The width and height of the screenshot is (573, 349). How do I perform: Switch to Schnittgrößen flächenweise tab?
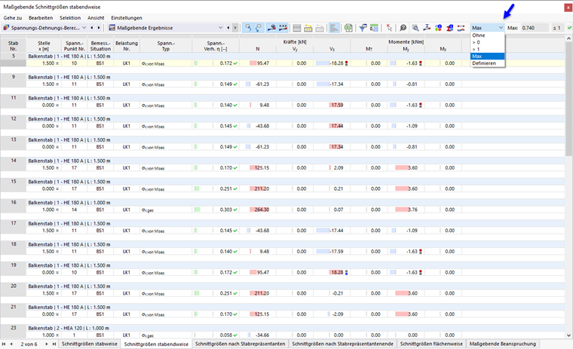point(431,344)
